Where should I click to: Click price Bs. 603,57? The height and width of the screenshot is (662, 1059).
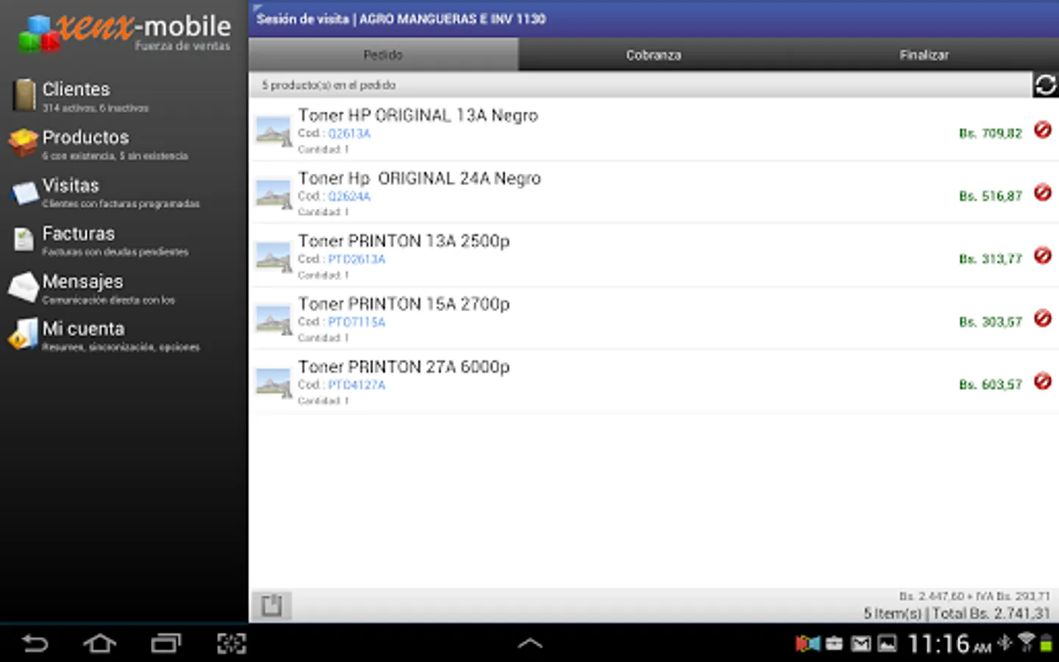pos(990,385)
